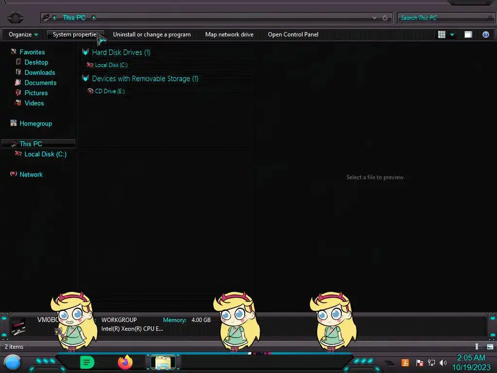
Task: Open the change view options dropdown arrow
Action: point(452,34)
